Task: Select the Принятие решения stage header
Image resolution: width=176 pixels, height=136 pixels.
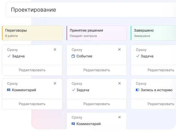Action: (x=97, y=33)
